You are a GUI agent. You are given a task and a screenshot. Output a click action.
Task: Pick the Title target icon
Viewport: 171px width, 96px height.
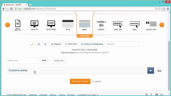click(68, 25)
